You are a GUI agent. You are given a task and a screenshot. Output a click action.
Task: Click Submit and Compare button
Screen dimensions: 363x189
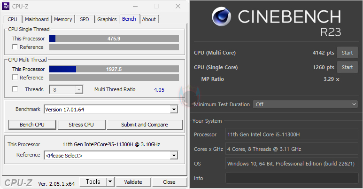tap(145, 125)
